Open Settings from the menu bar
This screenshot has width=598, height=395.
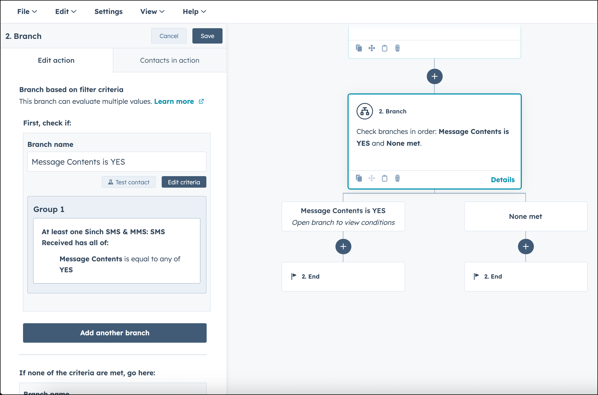(108, 12)
